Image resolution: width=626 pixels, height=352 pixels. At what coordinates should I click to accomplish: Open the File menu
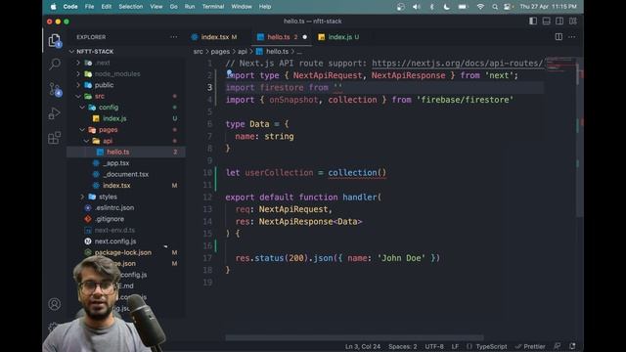tap(89, 7)
